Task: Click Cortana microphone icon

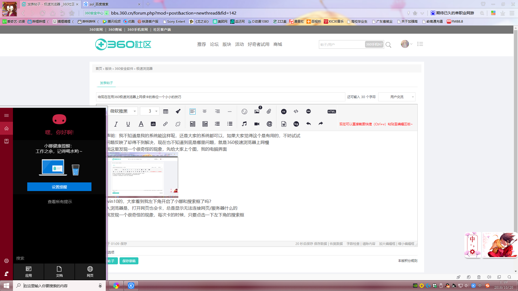Action: click(100, 286)
